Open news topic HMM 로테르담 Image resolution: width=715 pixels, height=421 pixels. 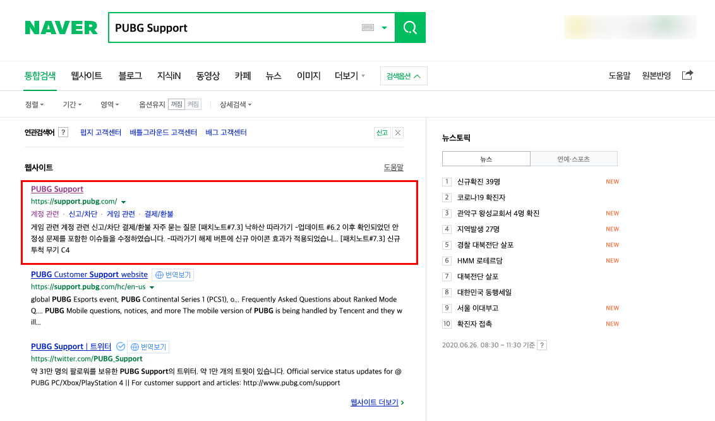pyautogui.click(x=479, y=261)
